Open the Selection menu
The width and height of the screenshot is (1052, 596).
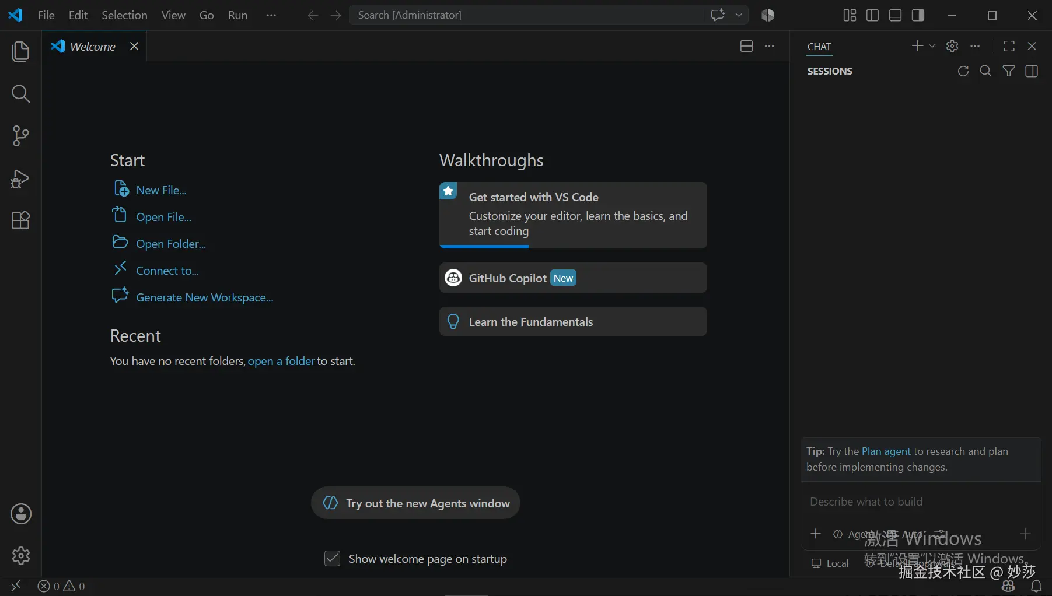(x=124, y=15)
